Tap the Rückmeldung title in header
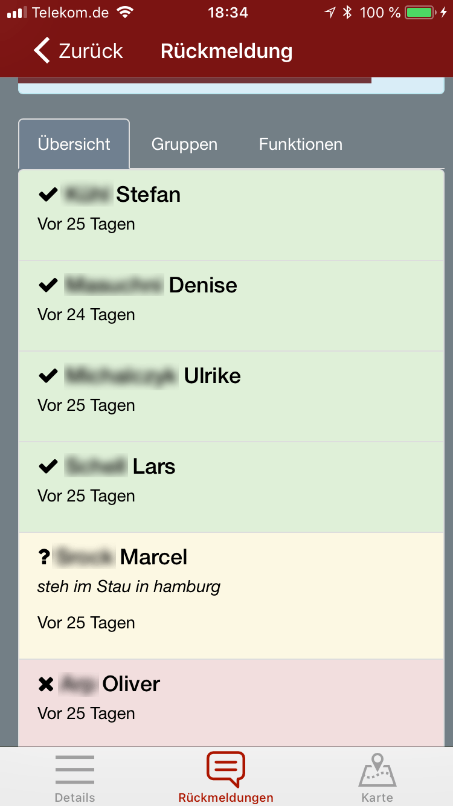 click(x=226, y=51)
